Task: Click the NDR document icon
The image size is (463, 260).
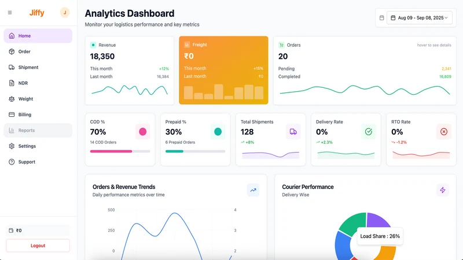Action: [x=12, y=83]
